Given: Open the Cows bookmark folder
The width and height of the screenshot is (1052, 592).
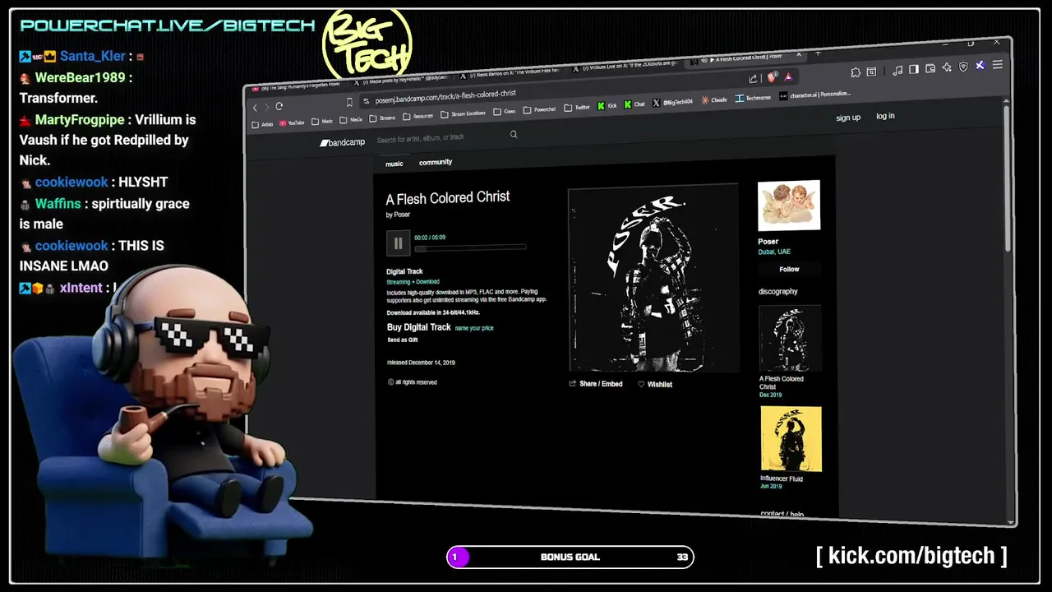Looking at the screenshot, I should 505,112.
